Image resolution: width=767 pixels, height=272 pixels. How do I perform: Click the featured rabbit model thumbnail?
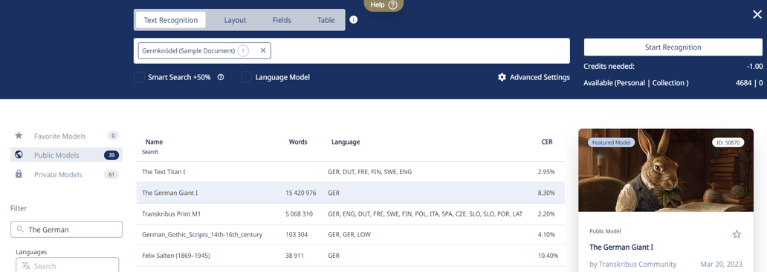(x=666, y=170)
